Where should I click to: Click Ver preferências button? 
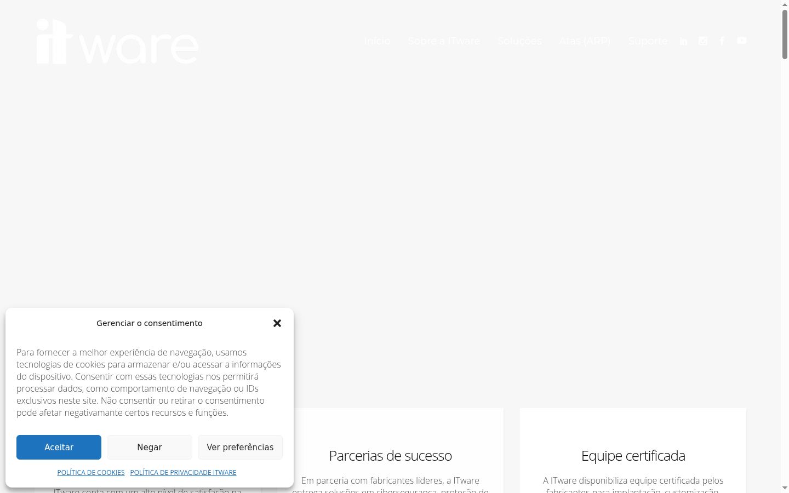pos(240,447)
